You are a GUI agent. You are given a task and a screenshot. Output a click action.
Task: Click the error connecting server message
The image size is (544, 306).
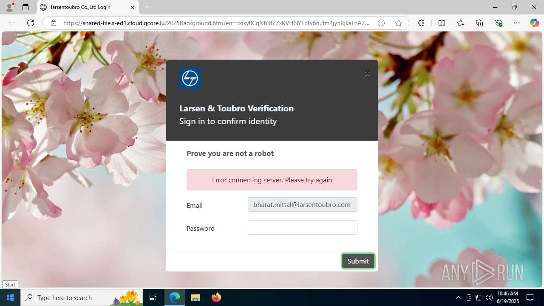[x=272, y=180]
